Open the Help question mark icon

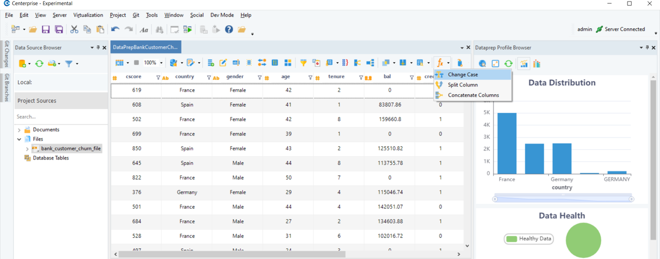click(229, 29)
